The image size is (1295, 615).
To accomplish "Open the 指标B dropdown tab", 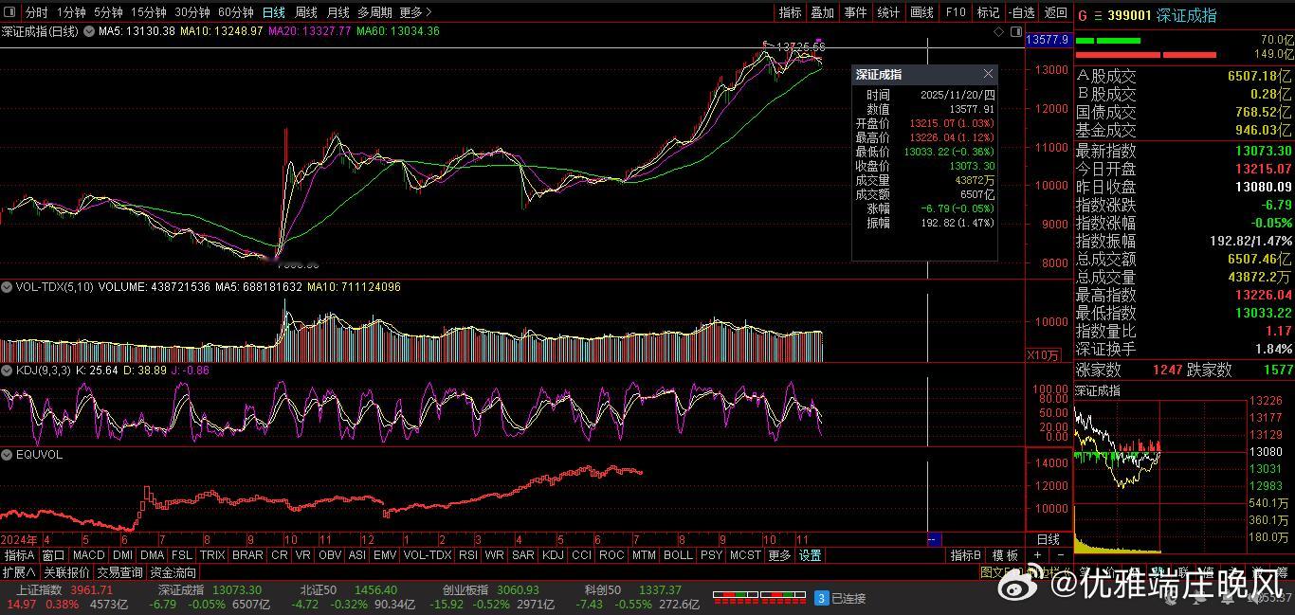I will click(x=966, y=555).
